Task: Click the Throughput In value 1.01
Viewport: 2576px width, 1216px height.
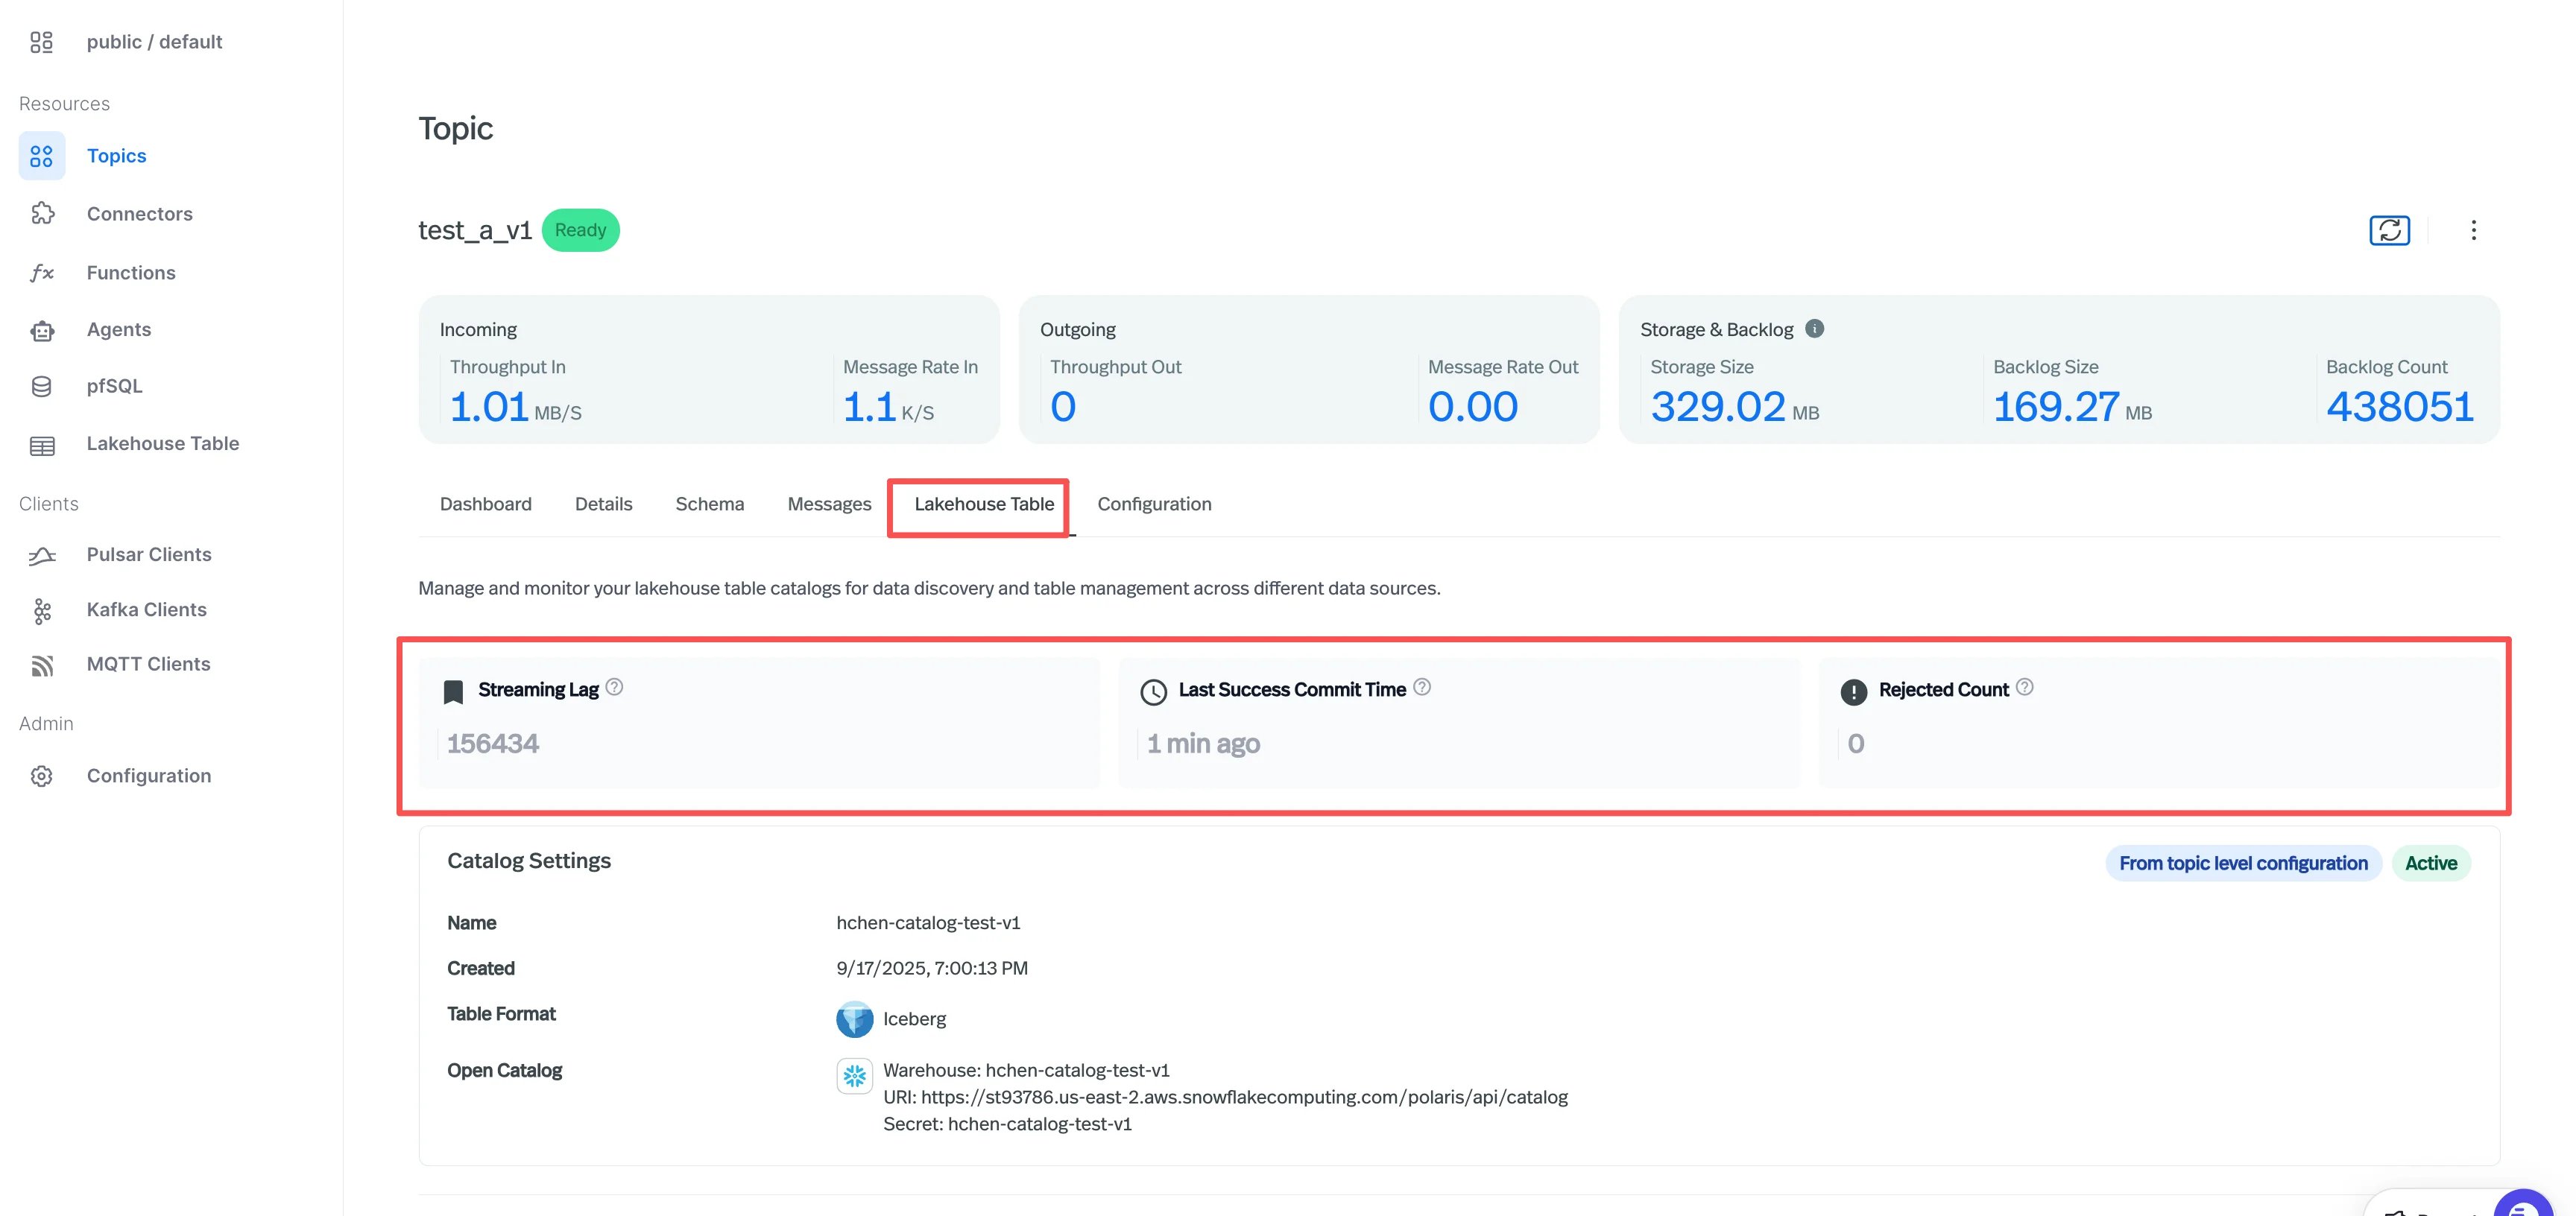Action: click(488, 407)
